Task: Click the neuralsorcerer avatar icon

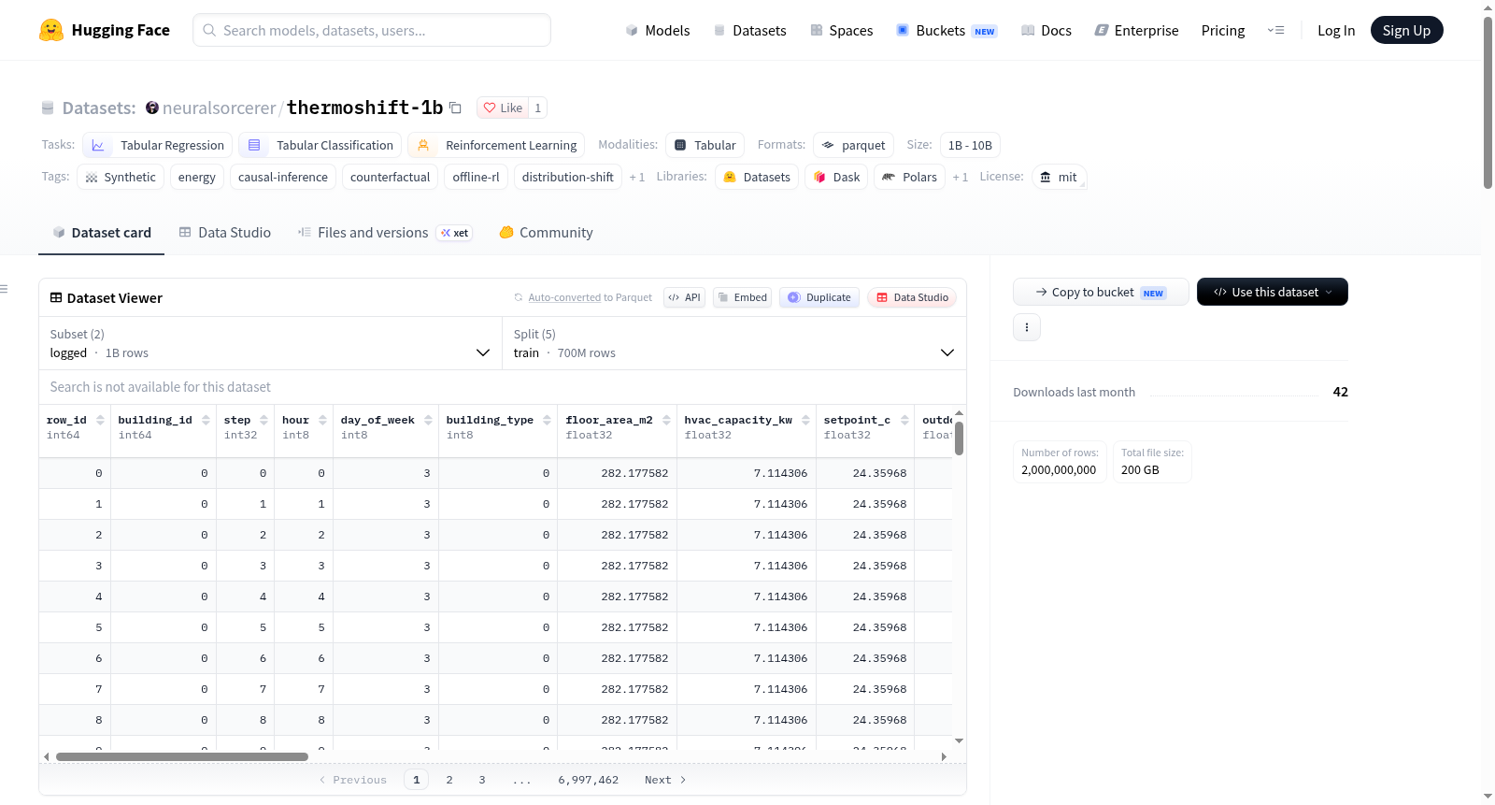Action: pos(152,108)
